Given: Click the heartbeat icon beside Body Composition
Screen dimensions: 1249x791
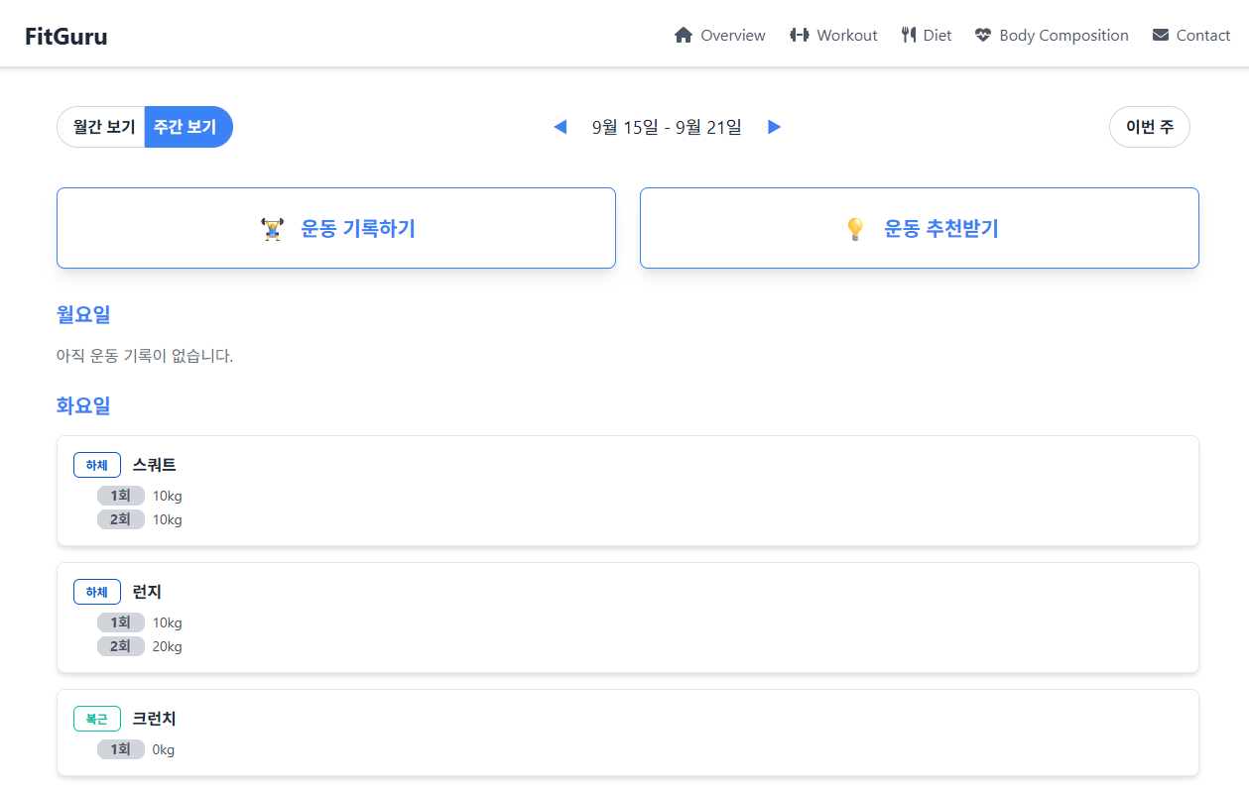Looking at the screenshot, I should click(983, 36).
